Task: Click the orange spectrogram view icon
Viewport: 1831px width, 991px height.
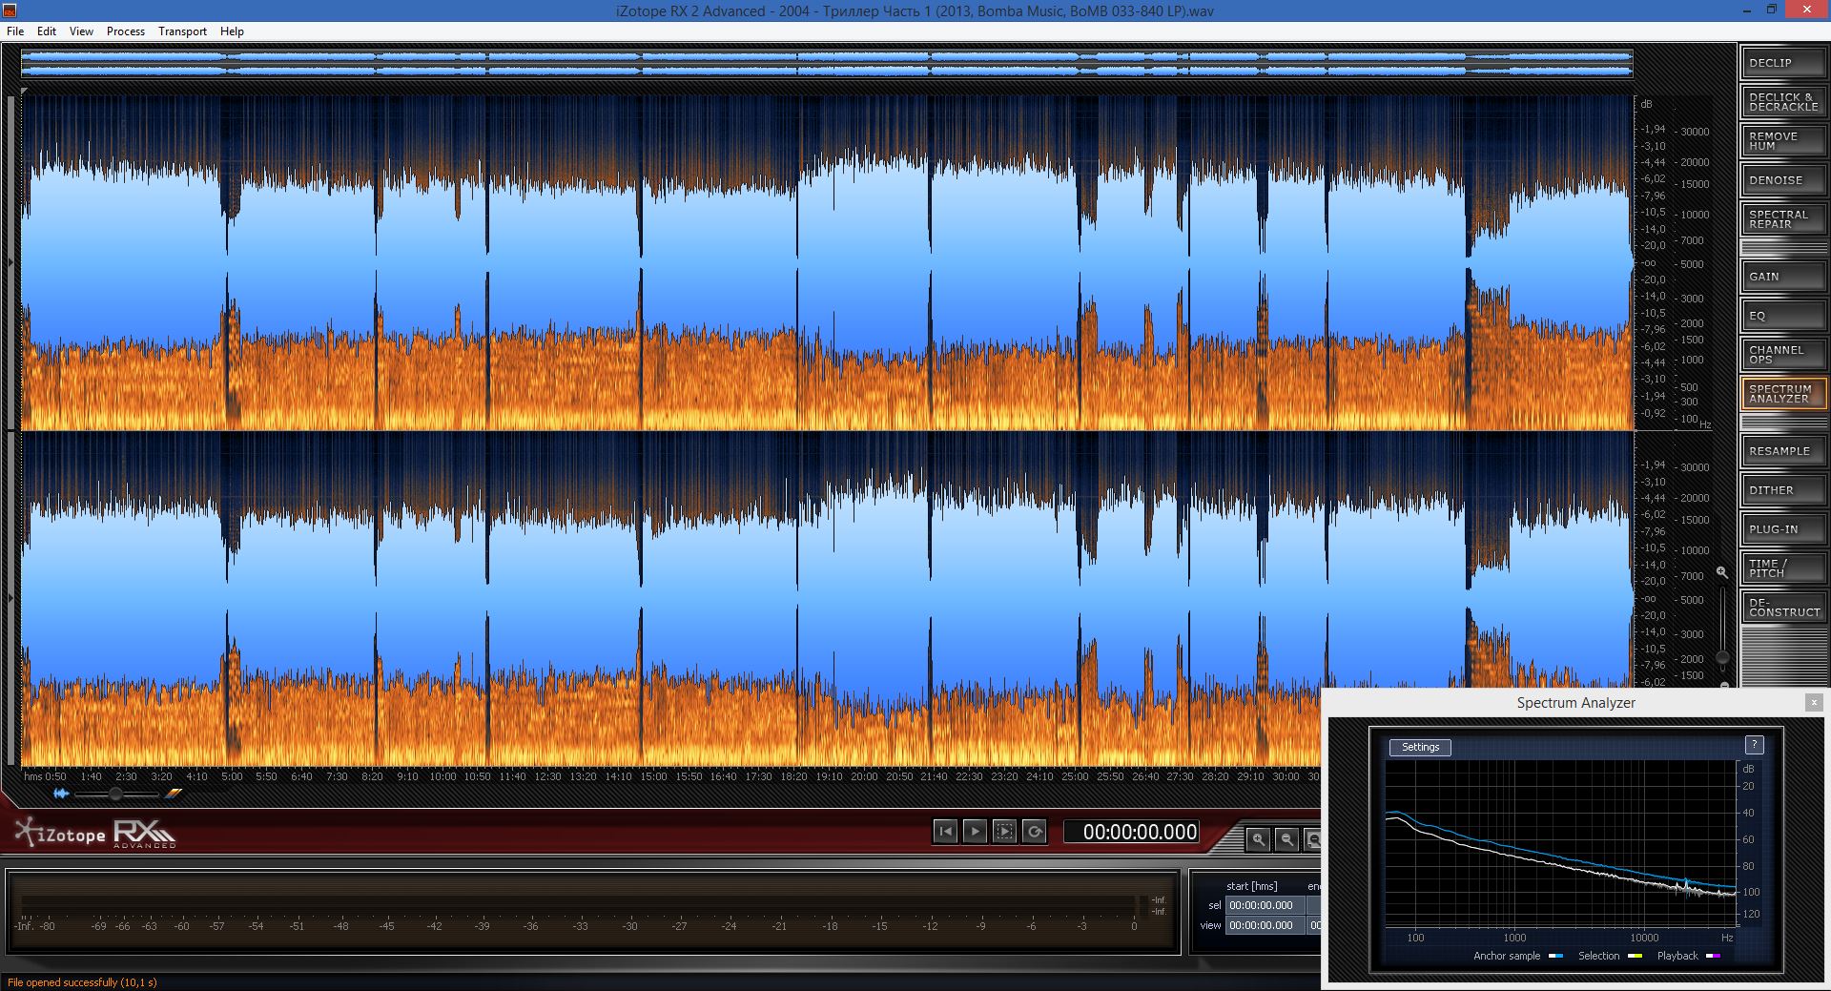Action: pyautogui.click(x=173, y=794)
